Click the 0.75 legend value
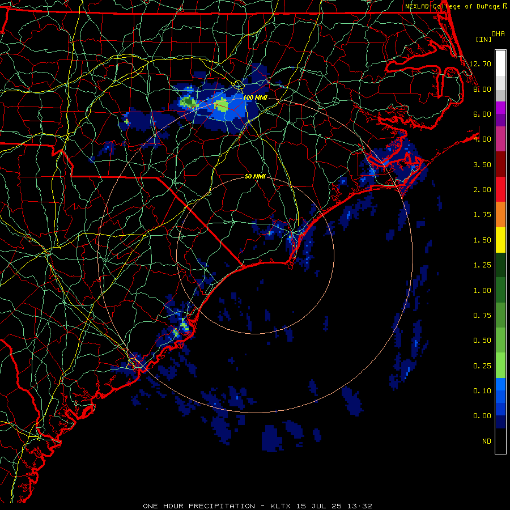Screen dimensions: 510x510 click(x=482, y=316)
